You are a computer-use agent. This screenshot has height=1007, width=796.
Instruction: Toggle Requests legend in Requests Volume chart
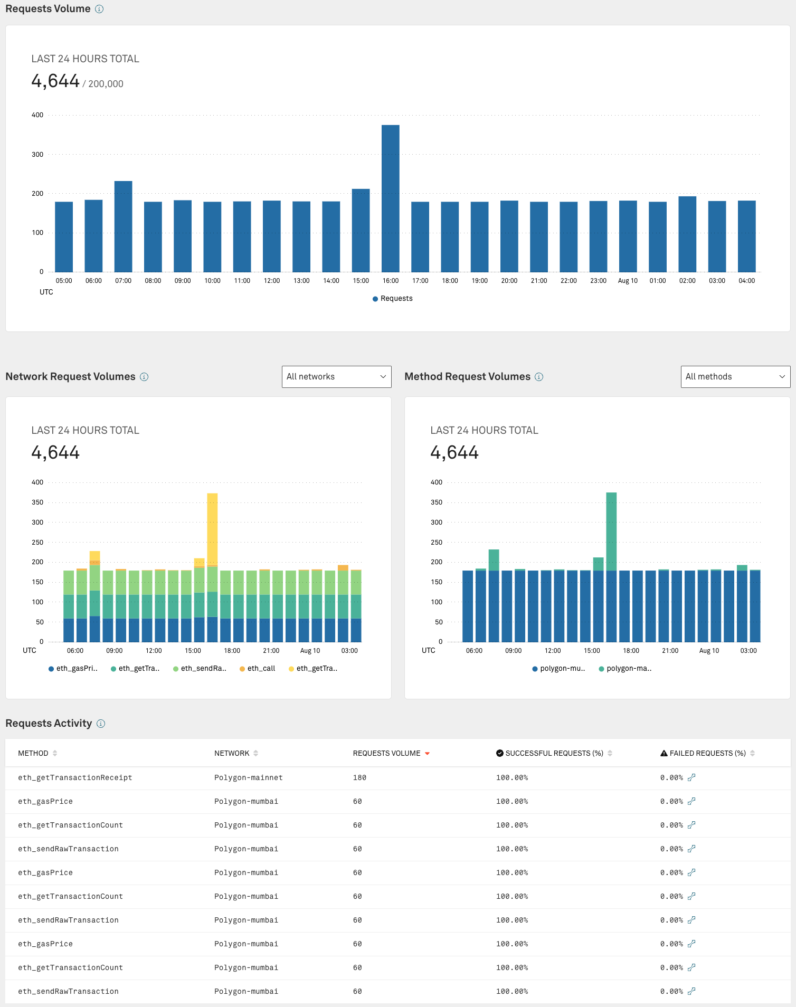[x=393, y=299]
